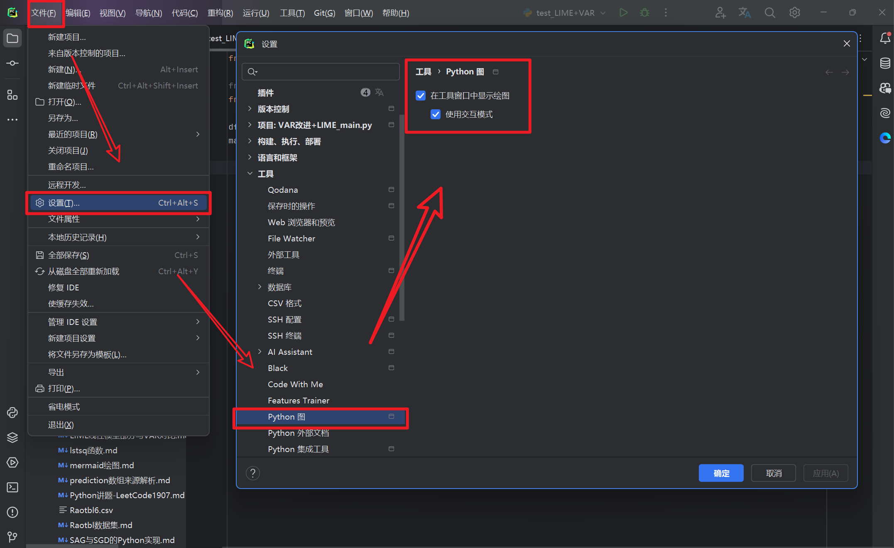Open the Git tool window icon

click(x=12, y=537)
